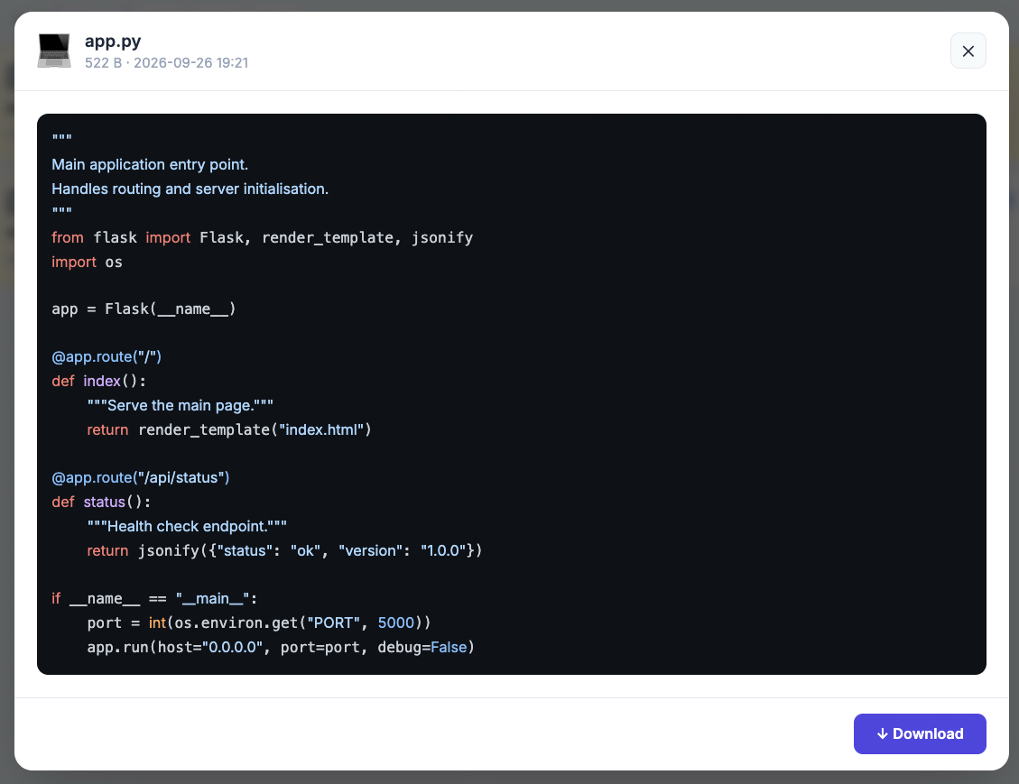
Task: Click the laptop file icon beside app.py
Action: pos(54,51)
